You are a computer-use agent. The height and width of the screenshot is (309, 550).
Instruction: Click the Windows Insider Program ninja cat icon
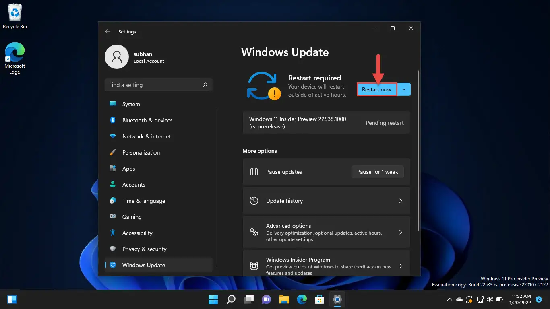click(x=254, y=266)
